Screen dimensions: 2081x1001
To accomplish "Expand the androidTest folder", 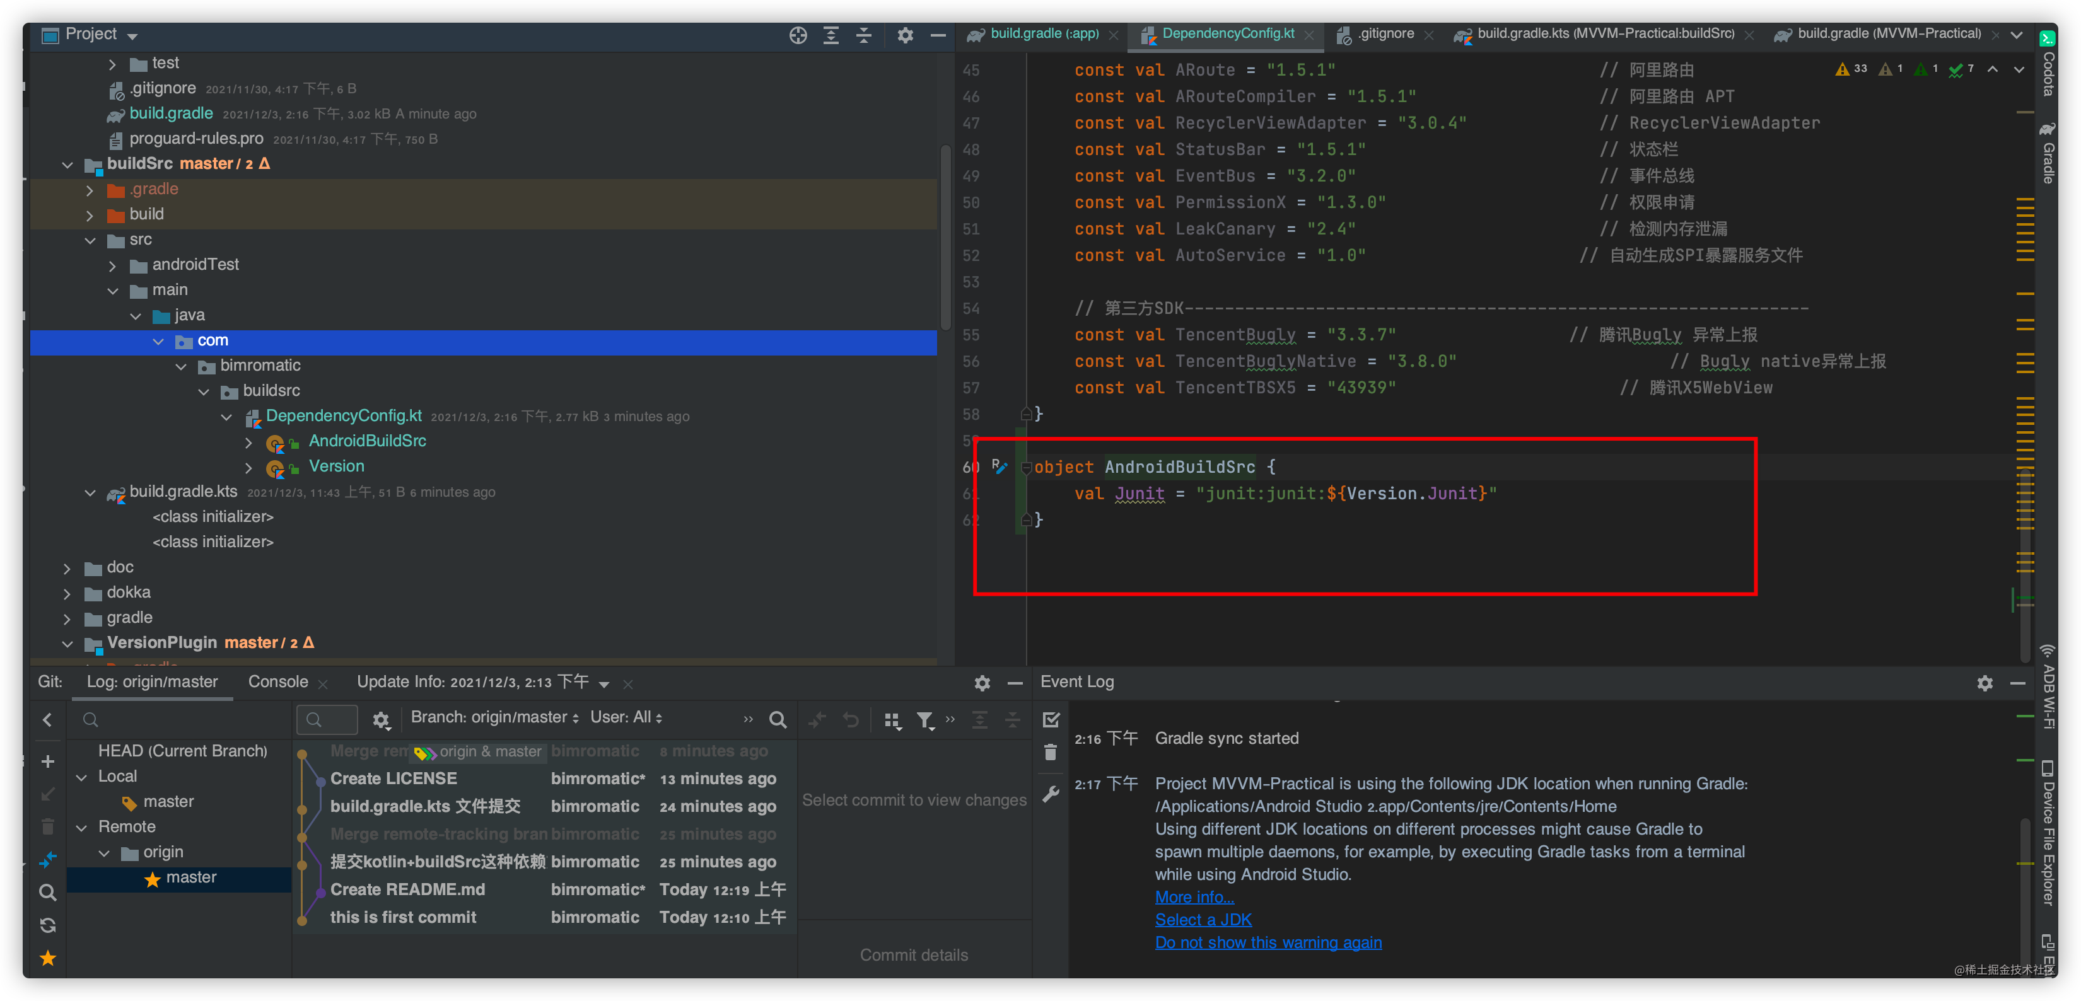I will click(112, 265).
